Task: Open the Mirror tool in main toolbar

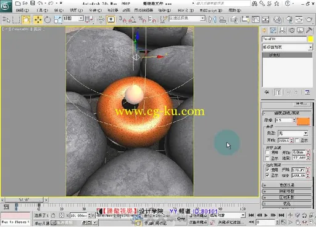Action: coord(212,20)
